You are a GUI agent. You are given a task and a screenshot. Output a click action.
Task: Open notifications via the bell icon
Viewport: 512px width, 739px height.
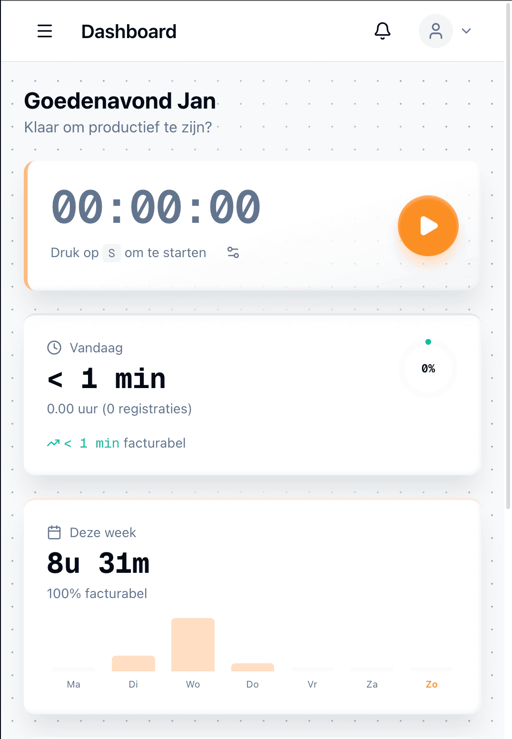click(382, 31)
